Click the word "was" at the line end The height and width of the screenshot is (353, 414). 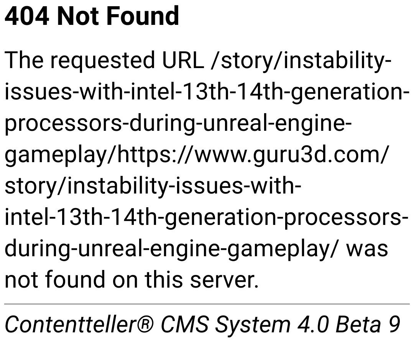367,249
